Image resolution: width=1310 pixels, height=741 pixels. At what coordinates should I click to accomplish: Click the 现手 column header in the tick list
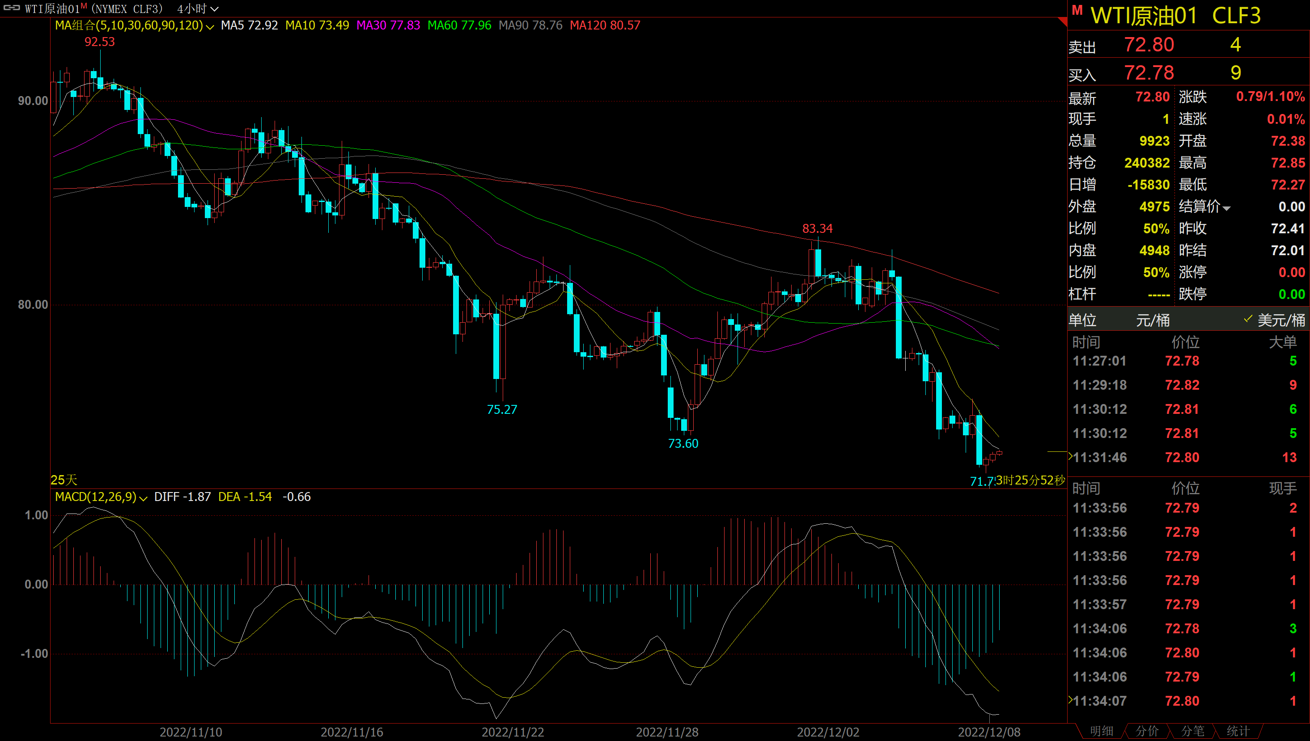(1283, 488)
